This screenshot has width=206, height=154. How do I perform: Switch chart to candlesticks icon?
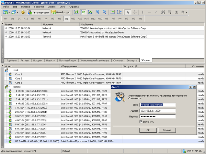(83, 12)
